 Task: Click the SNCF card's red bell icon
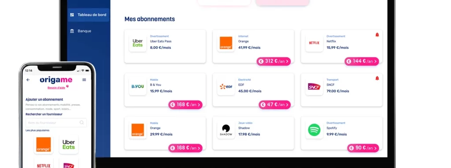(x=377, y=78)
